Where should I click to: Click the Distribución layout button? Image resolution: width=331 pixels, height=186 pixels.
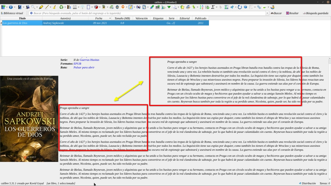307,183
